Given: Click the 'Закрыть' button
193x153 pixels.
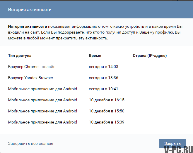Looking at the screenshot, I should 172,143.
